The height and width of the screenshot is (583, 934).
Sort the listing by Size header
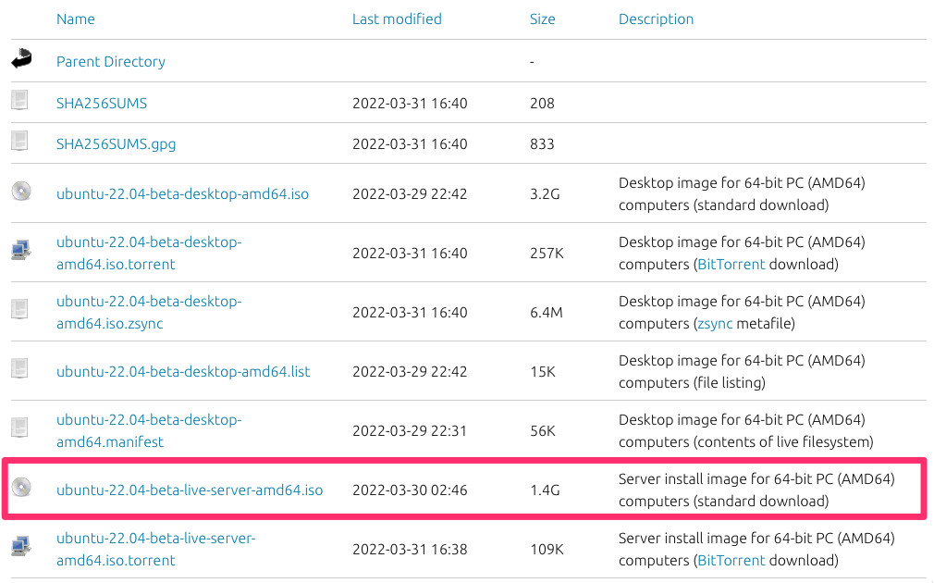[542, 19]
